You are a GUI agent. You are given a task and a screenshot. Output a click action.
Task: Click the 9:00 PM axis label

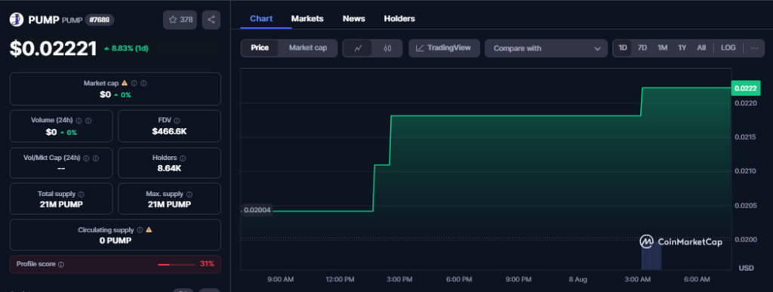pyautogui.click(x=519, y=279)
